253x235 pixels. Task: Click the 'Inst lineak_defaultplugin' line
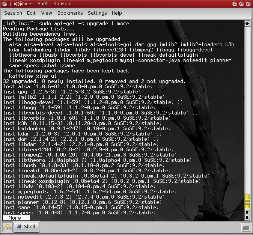pyautogui.click(x=106, y=176)
